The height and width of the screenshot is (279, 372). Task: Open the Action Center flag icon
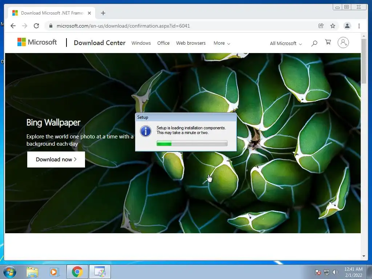point(318,272)
